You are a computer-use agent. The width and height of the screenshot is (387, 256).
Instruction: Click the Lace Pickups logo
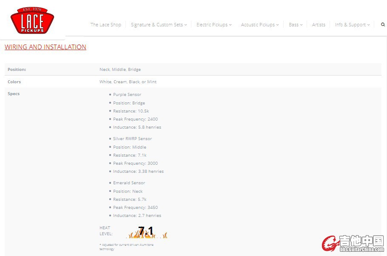[32, 20]
